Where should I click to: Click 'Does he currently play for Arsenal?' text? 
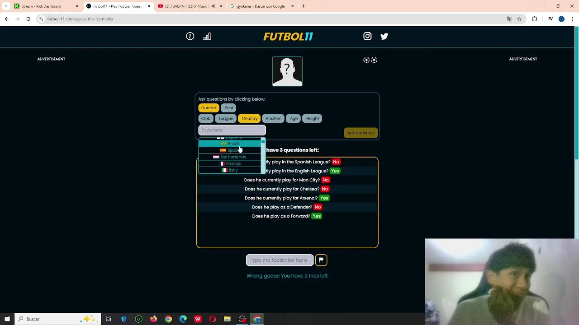click(x=281, y=198)
